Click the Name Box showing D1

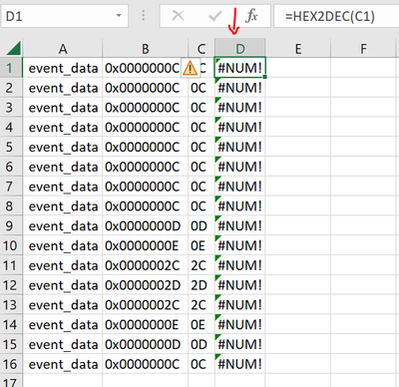click(x=65, y=16)
